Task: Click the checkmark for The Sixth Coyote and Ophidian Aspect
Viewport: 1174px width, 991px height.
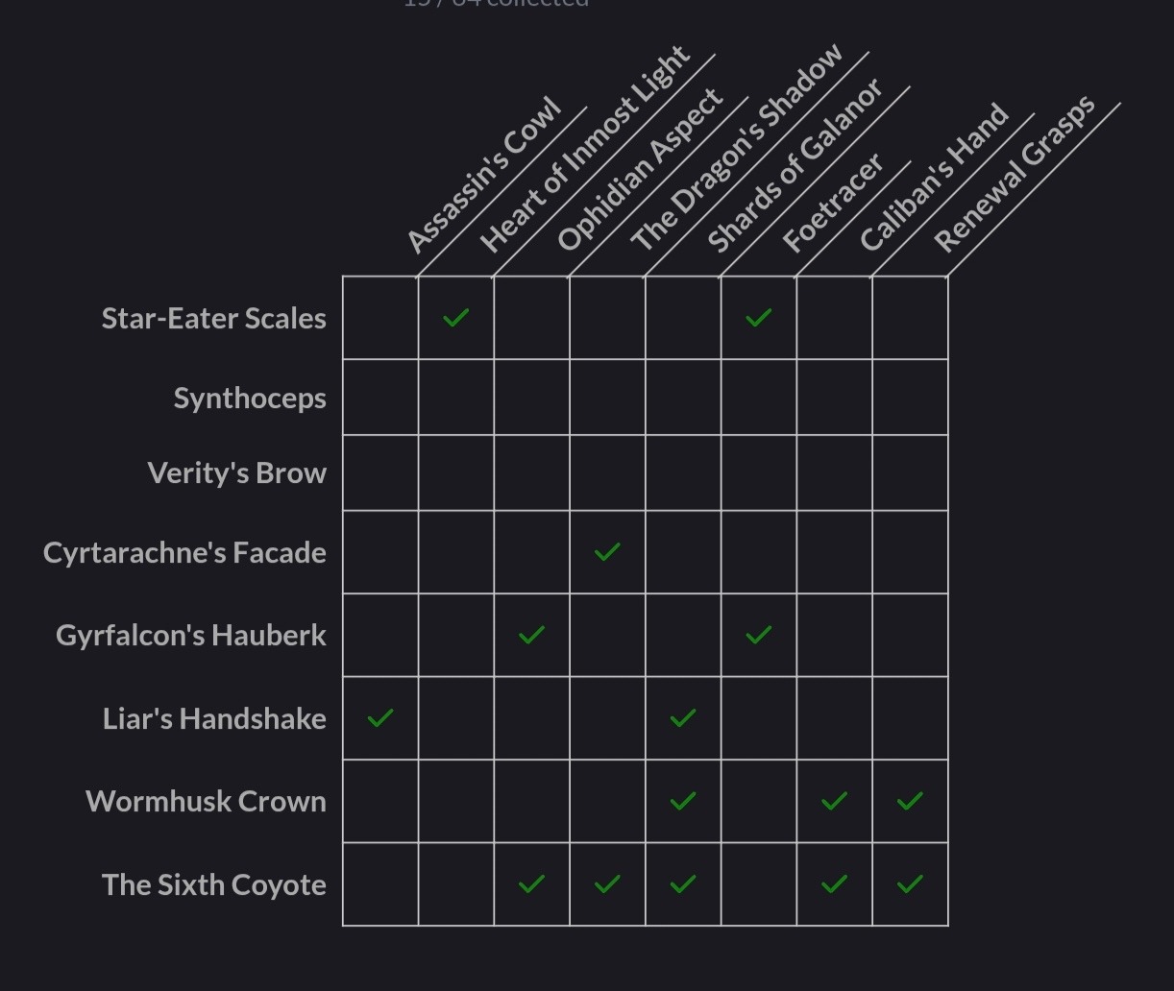Action: (x=531, y=883)
